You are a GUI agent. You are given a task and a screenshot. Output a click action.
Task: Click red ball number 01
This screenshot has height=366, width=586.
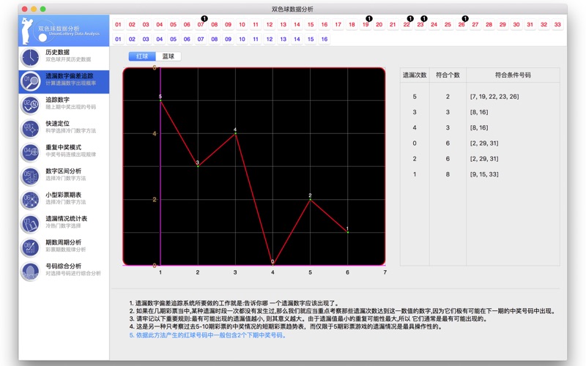pyautogui.click(x=118, y=25)
